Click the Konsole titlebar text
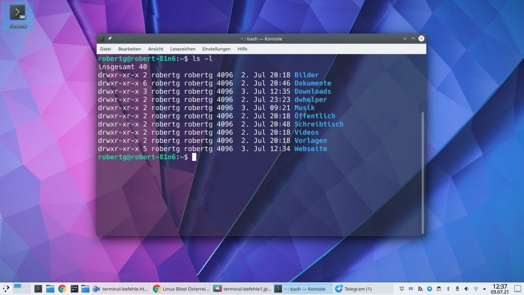The width and height of the screenshot is (524, 295). point(261,39)
